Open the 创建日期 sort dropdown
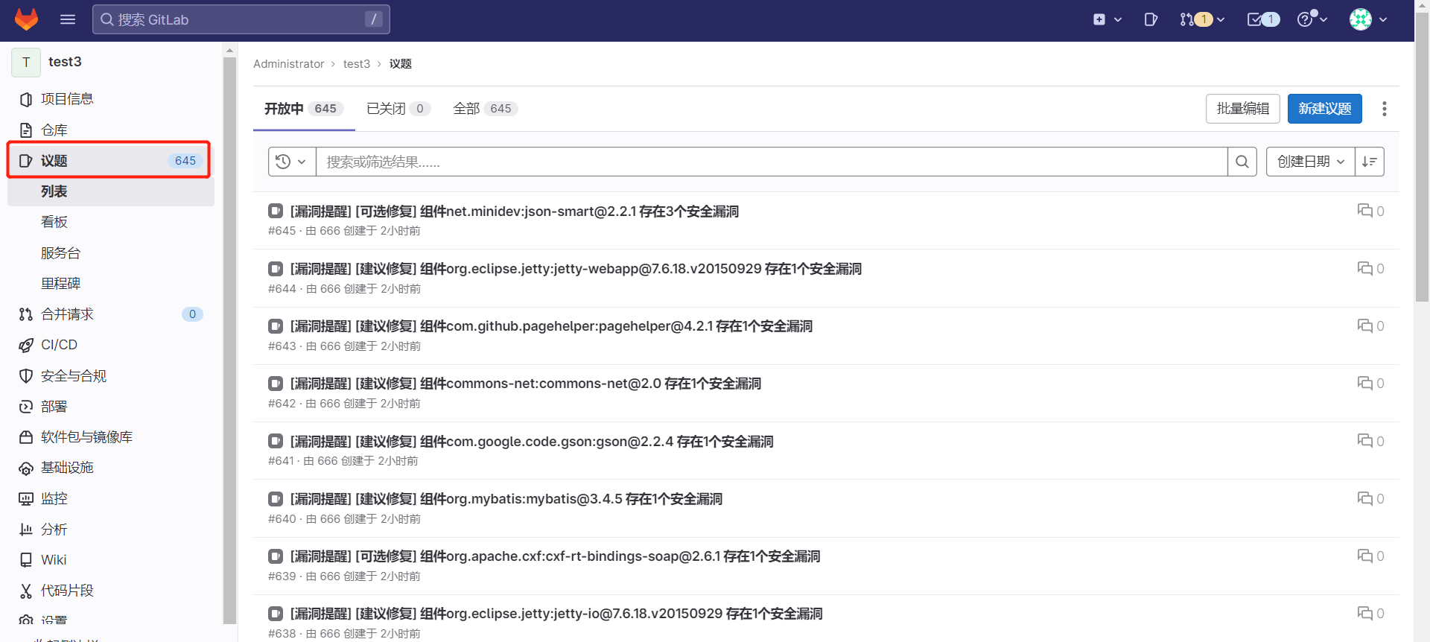1430x642 pixels. (x=1310, y=162)
